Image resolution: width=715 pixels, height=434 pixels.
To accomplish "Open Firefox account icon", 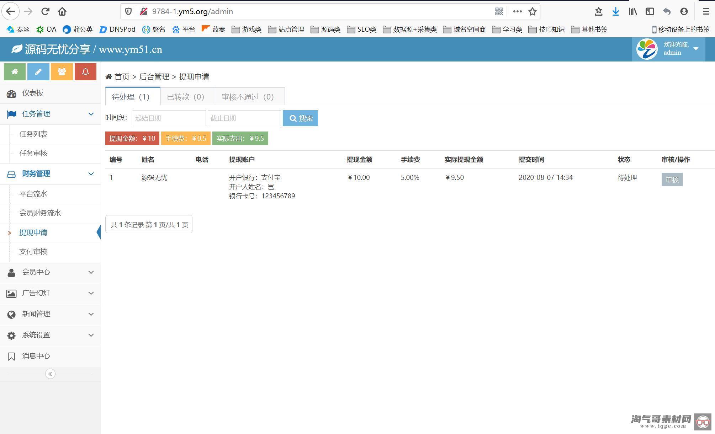I will point(684,11).
